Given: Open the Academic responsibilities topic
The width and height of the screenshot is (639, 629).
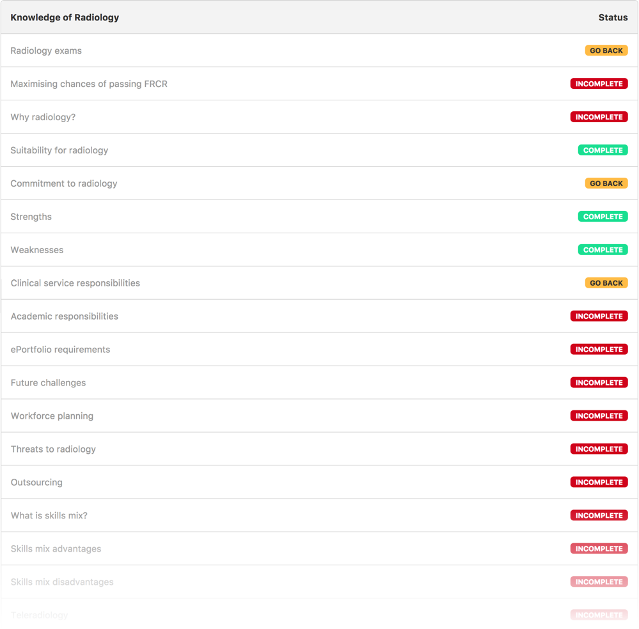Looking at the screenshot, I should point(64,316).
